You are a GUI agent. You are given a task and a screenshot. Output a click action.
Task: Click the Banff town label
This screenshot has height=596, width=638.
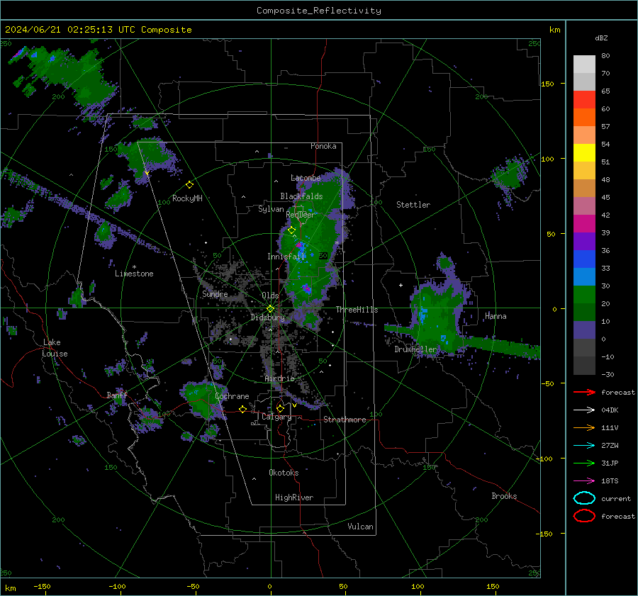[117, 395]
